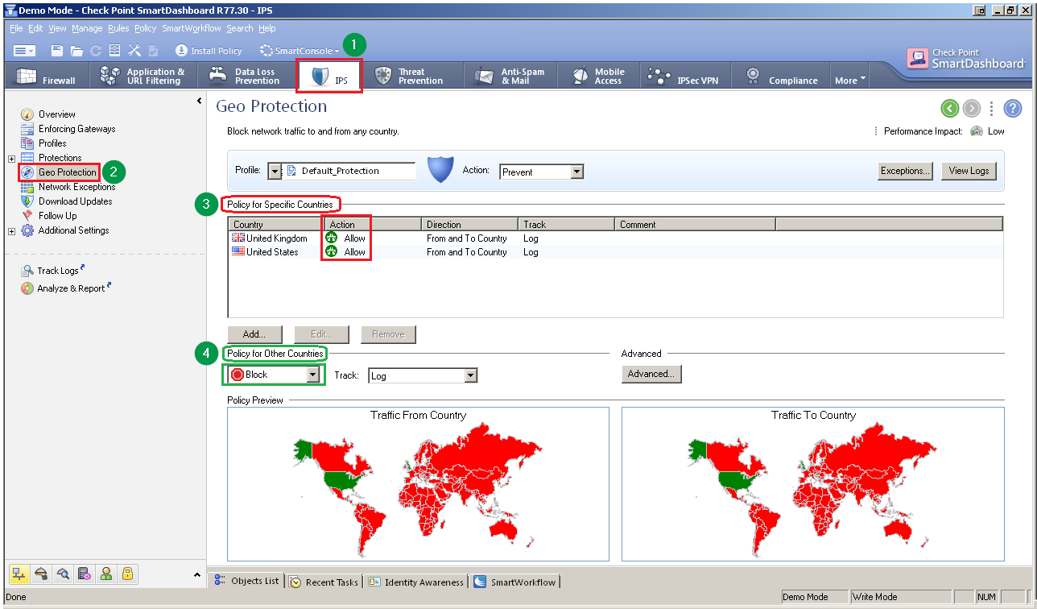Click Install Policy
Screen dimensions: 1037x609
coord(209,51)
